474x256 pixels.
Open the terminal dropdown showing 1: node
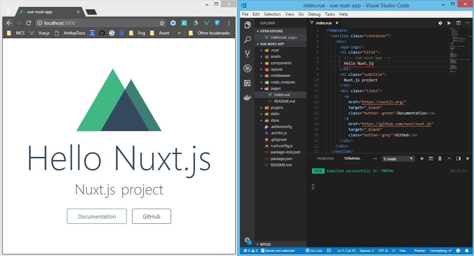click(398, 158)
